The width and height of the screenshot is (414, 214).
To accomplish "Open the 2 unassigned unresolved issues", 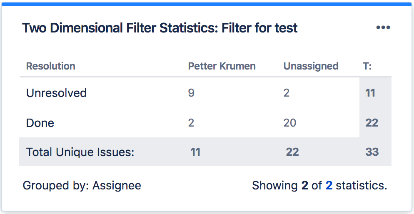I will [x=287, y=93].
